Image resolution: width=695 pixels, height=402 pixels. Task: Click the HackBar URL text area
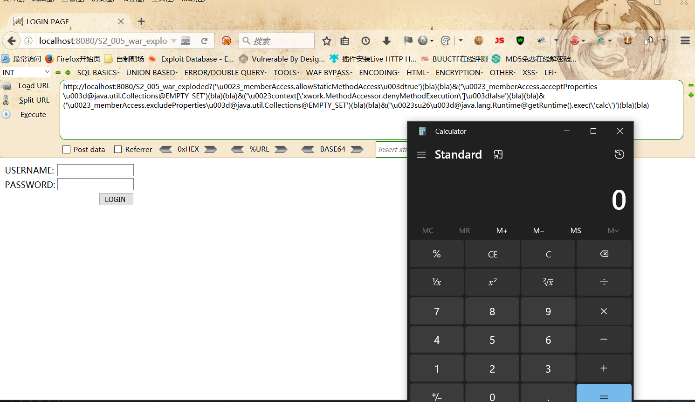click(x=372, y=110)
